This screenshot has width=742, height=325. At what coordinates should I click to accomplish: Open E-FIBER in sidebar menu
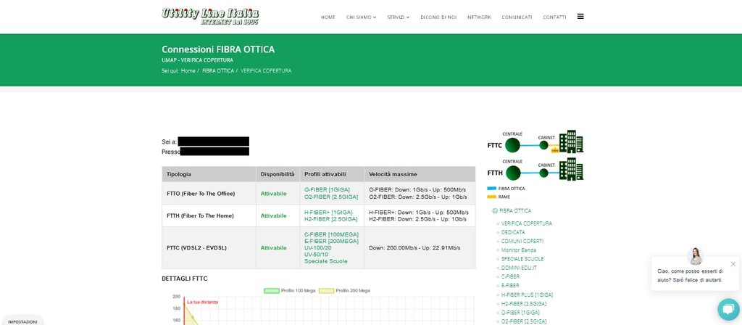click(510, 286)
